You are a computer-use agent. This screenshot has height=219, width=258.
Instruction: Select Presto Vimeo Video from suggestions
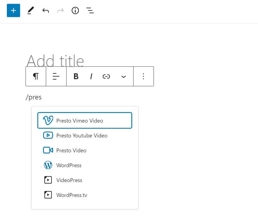(x=85, y=120)
